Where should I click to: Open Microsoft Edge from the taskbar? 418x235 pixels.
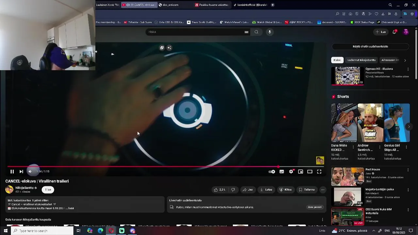pyautogui.click(x=101, y=231)
